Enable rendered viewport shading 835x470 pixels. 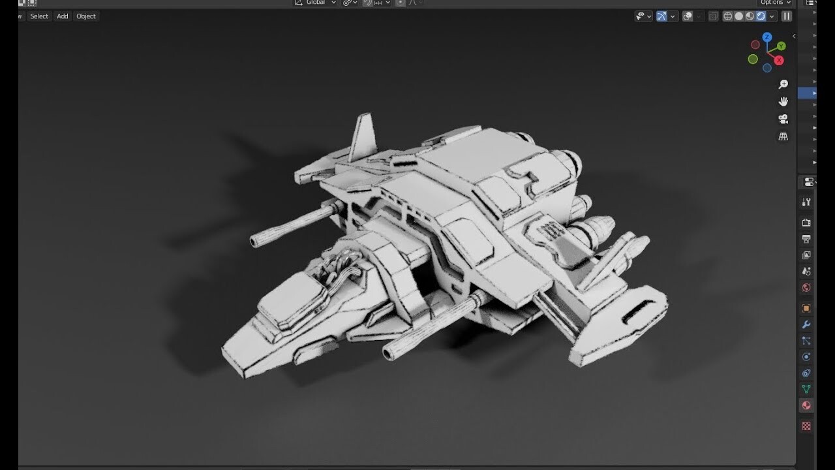pos(762,16)
